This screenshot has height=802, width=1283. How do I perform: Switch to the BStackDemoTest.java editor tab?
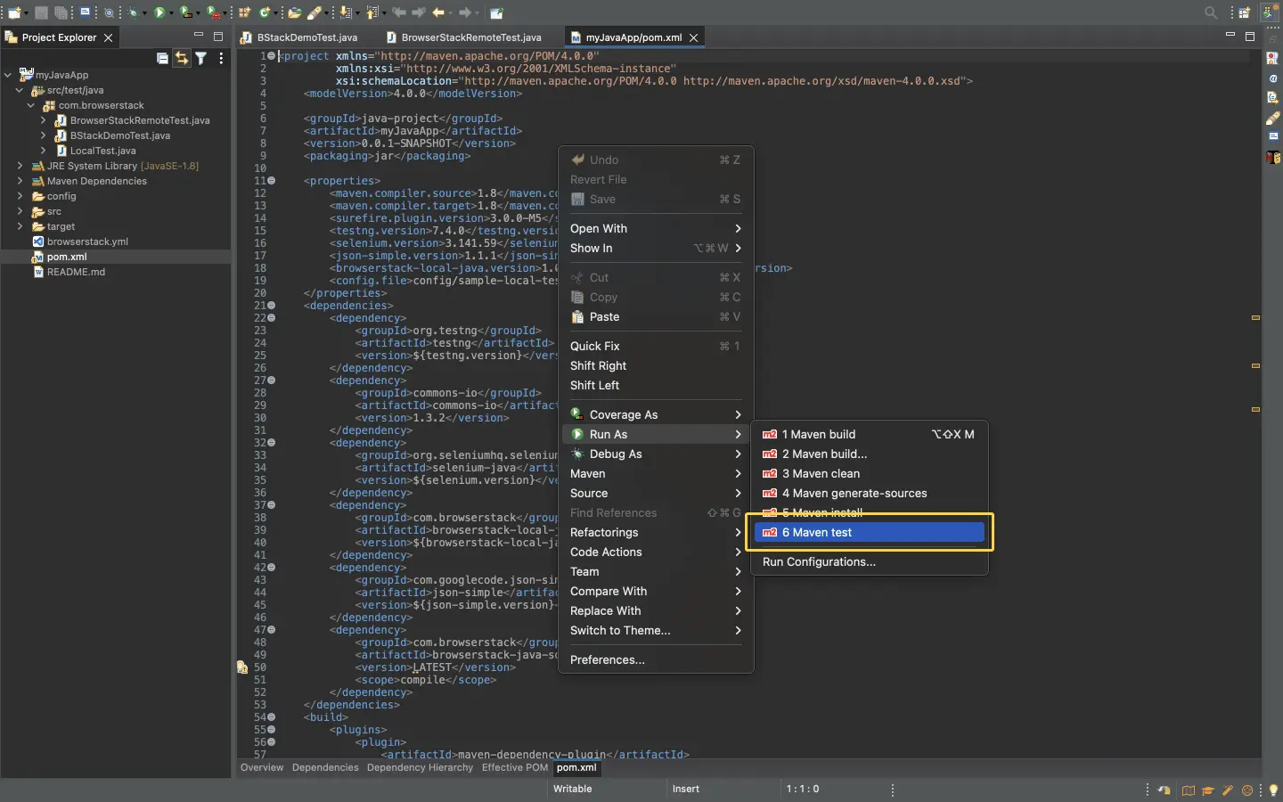click(x=306, y=37)
